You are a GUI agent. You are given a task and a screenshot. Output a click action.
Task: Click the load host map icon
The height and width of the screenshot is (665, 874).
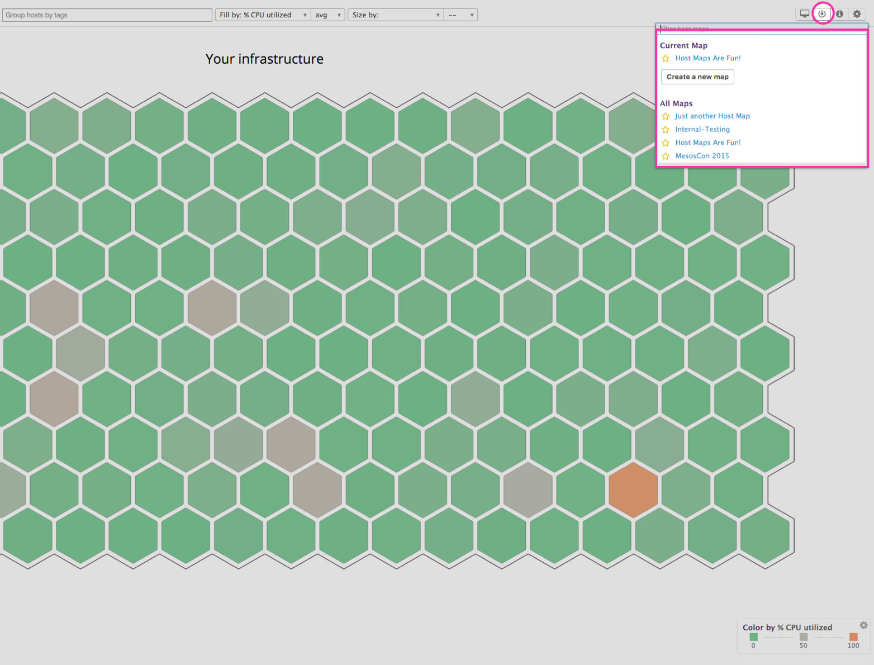(x=822, y=14)
